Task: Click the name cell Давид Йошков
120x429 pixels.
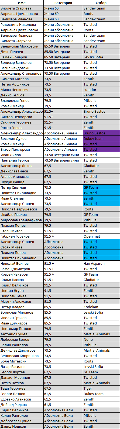Action: pos(22,426)
